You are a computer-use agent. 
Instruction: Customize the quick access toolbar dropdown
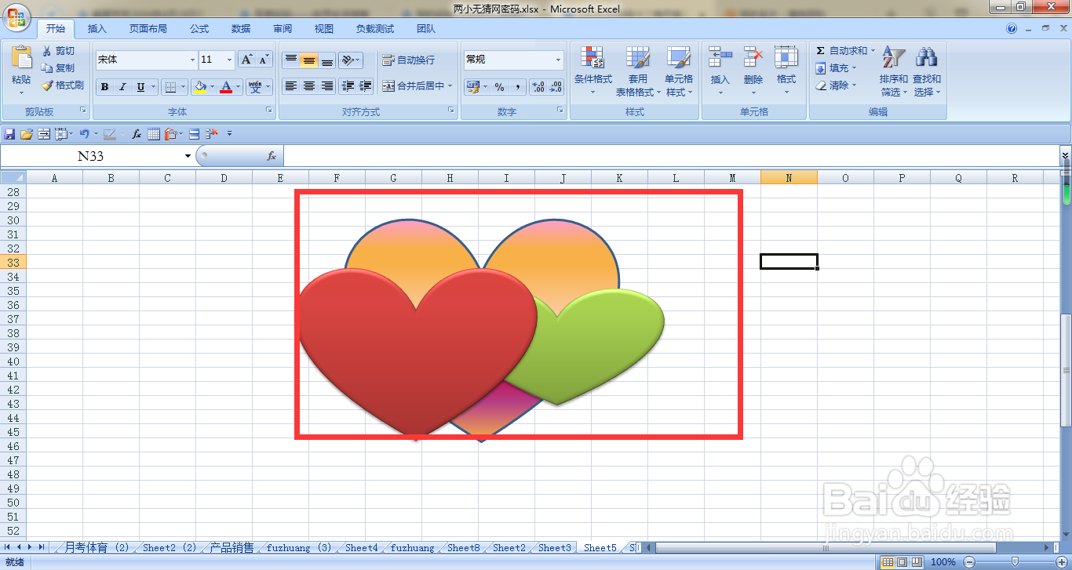229,134
